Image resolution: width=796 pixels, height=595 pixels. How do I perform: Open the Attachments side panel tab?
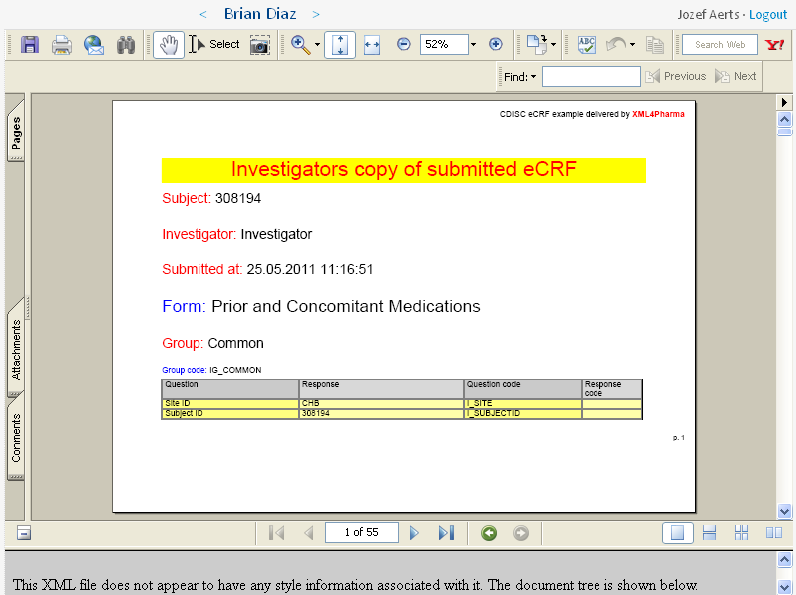(17, 351)
